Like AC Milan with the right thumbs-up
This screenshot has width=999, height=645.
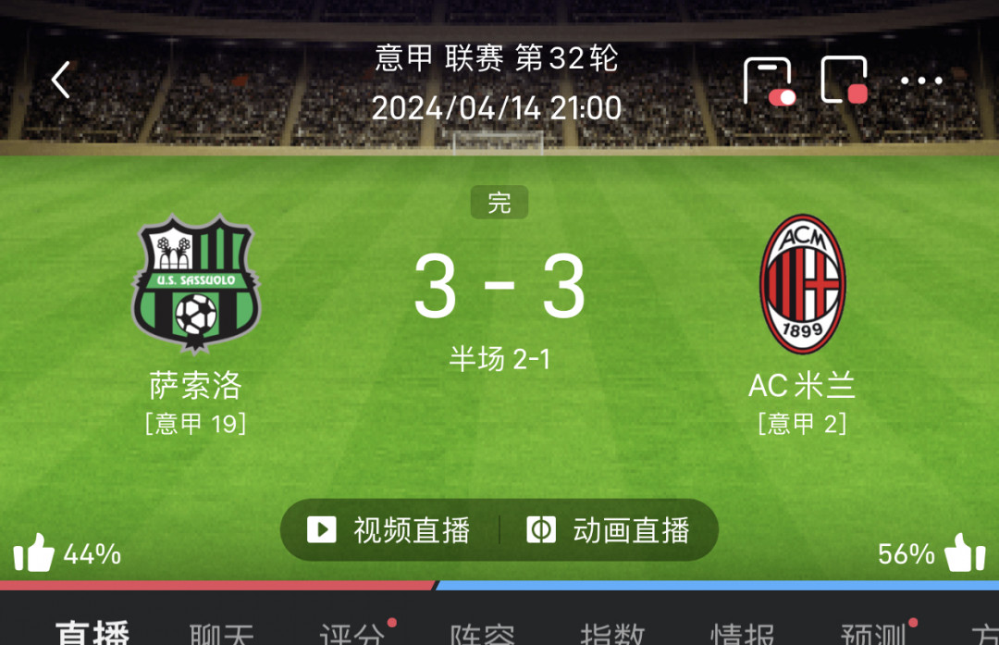coord(965,552)
